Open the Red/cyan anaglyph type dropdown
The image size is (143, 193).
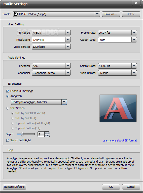pos(64,102)
